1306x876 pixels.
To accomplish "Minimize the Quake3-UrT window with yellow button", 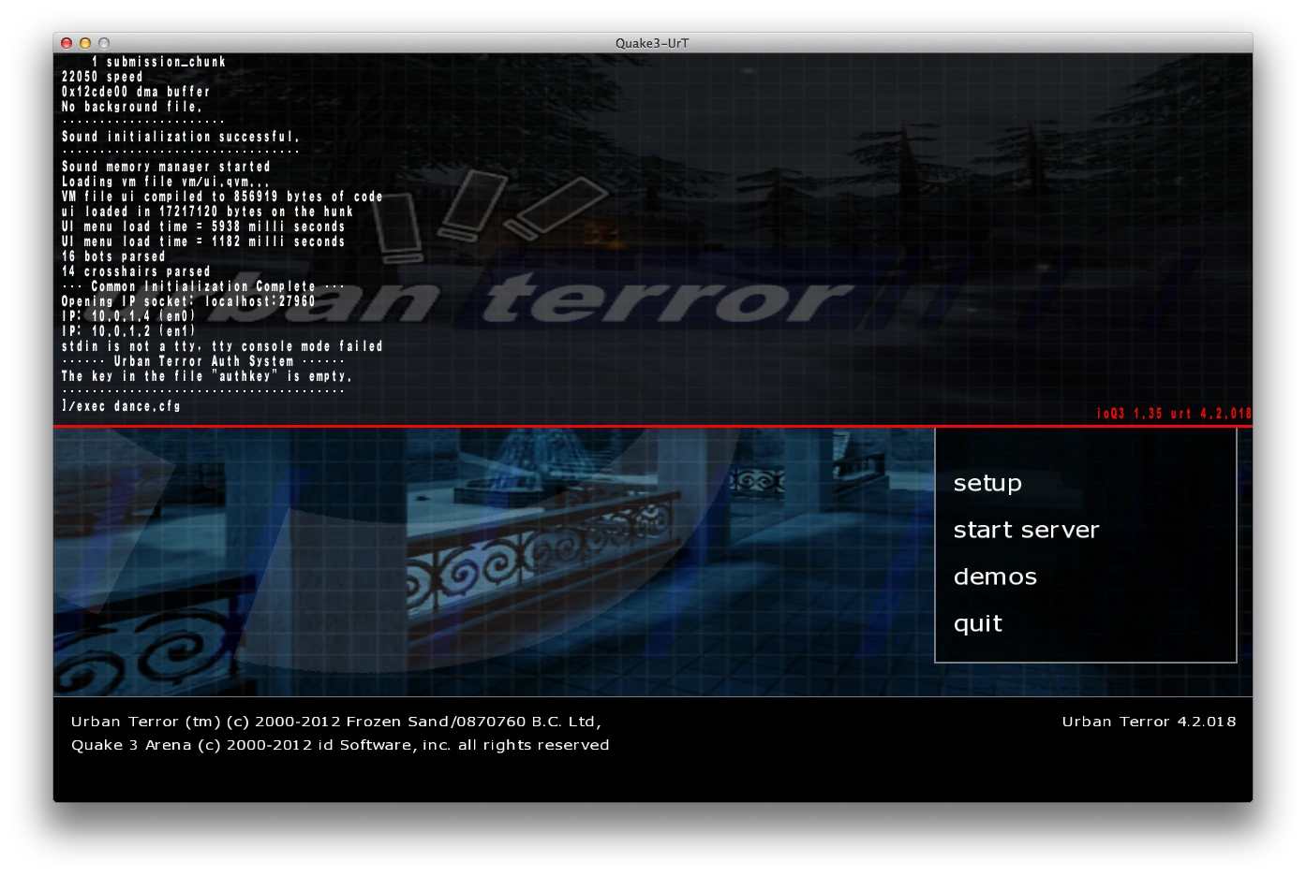I will (85, 43).
